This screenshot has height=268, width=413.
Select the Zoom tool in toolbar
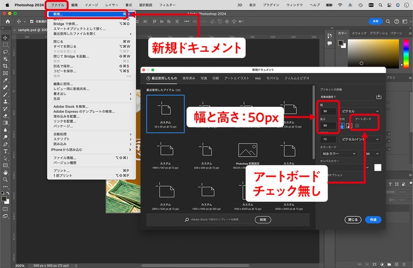point(6,180)
